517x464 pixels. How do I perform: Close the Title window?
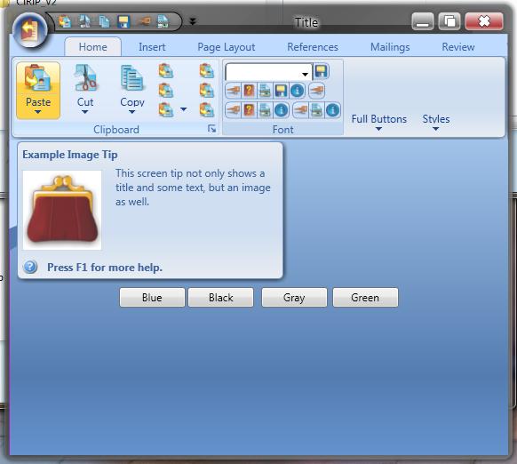coord(484,22)
